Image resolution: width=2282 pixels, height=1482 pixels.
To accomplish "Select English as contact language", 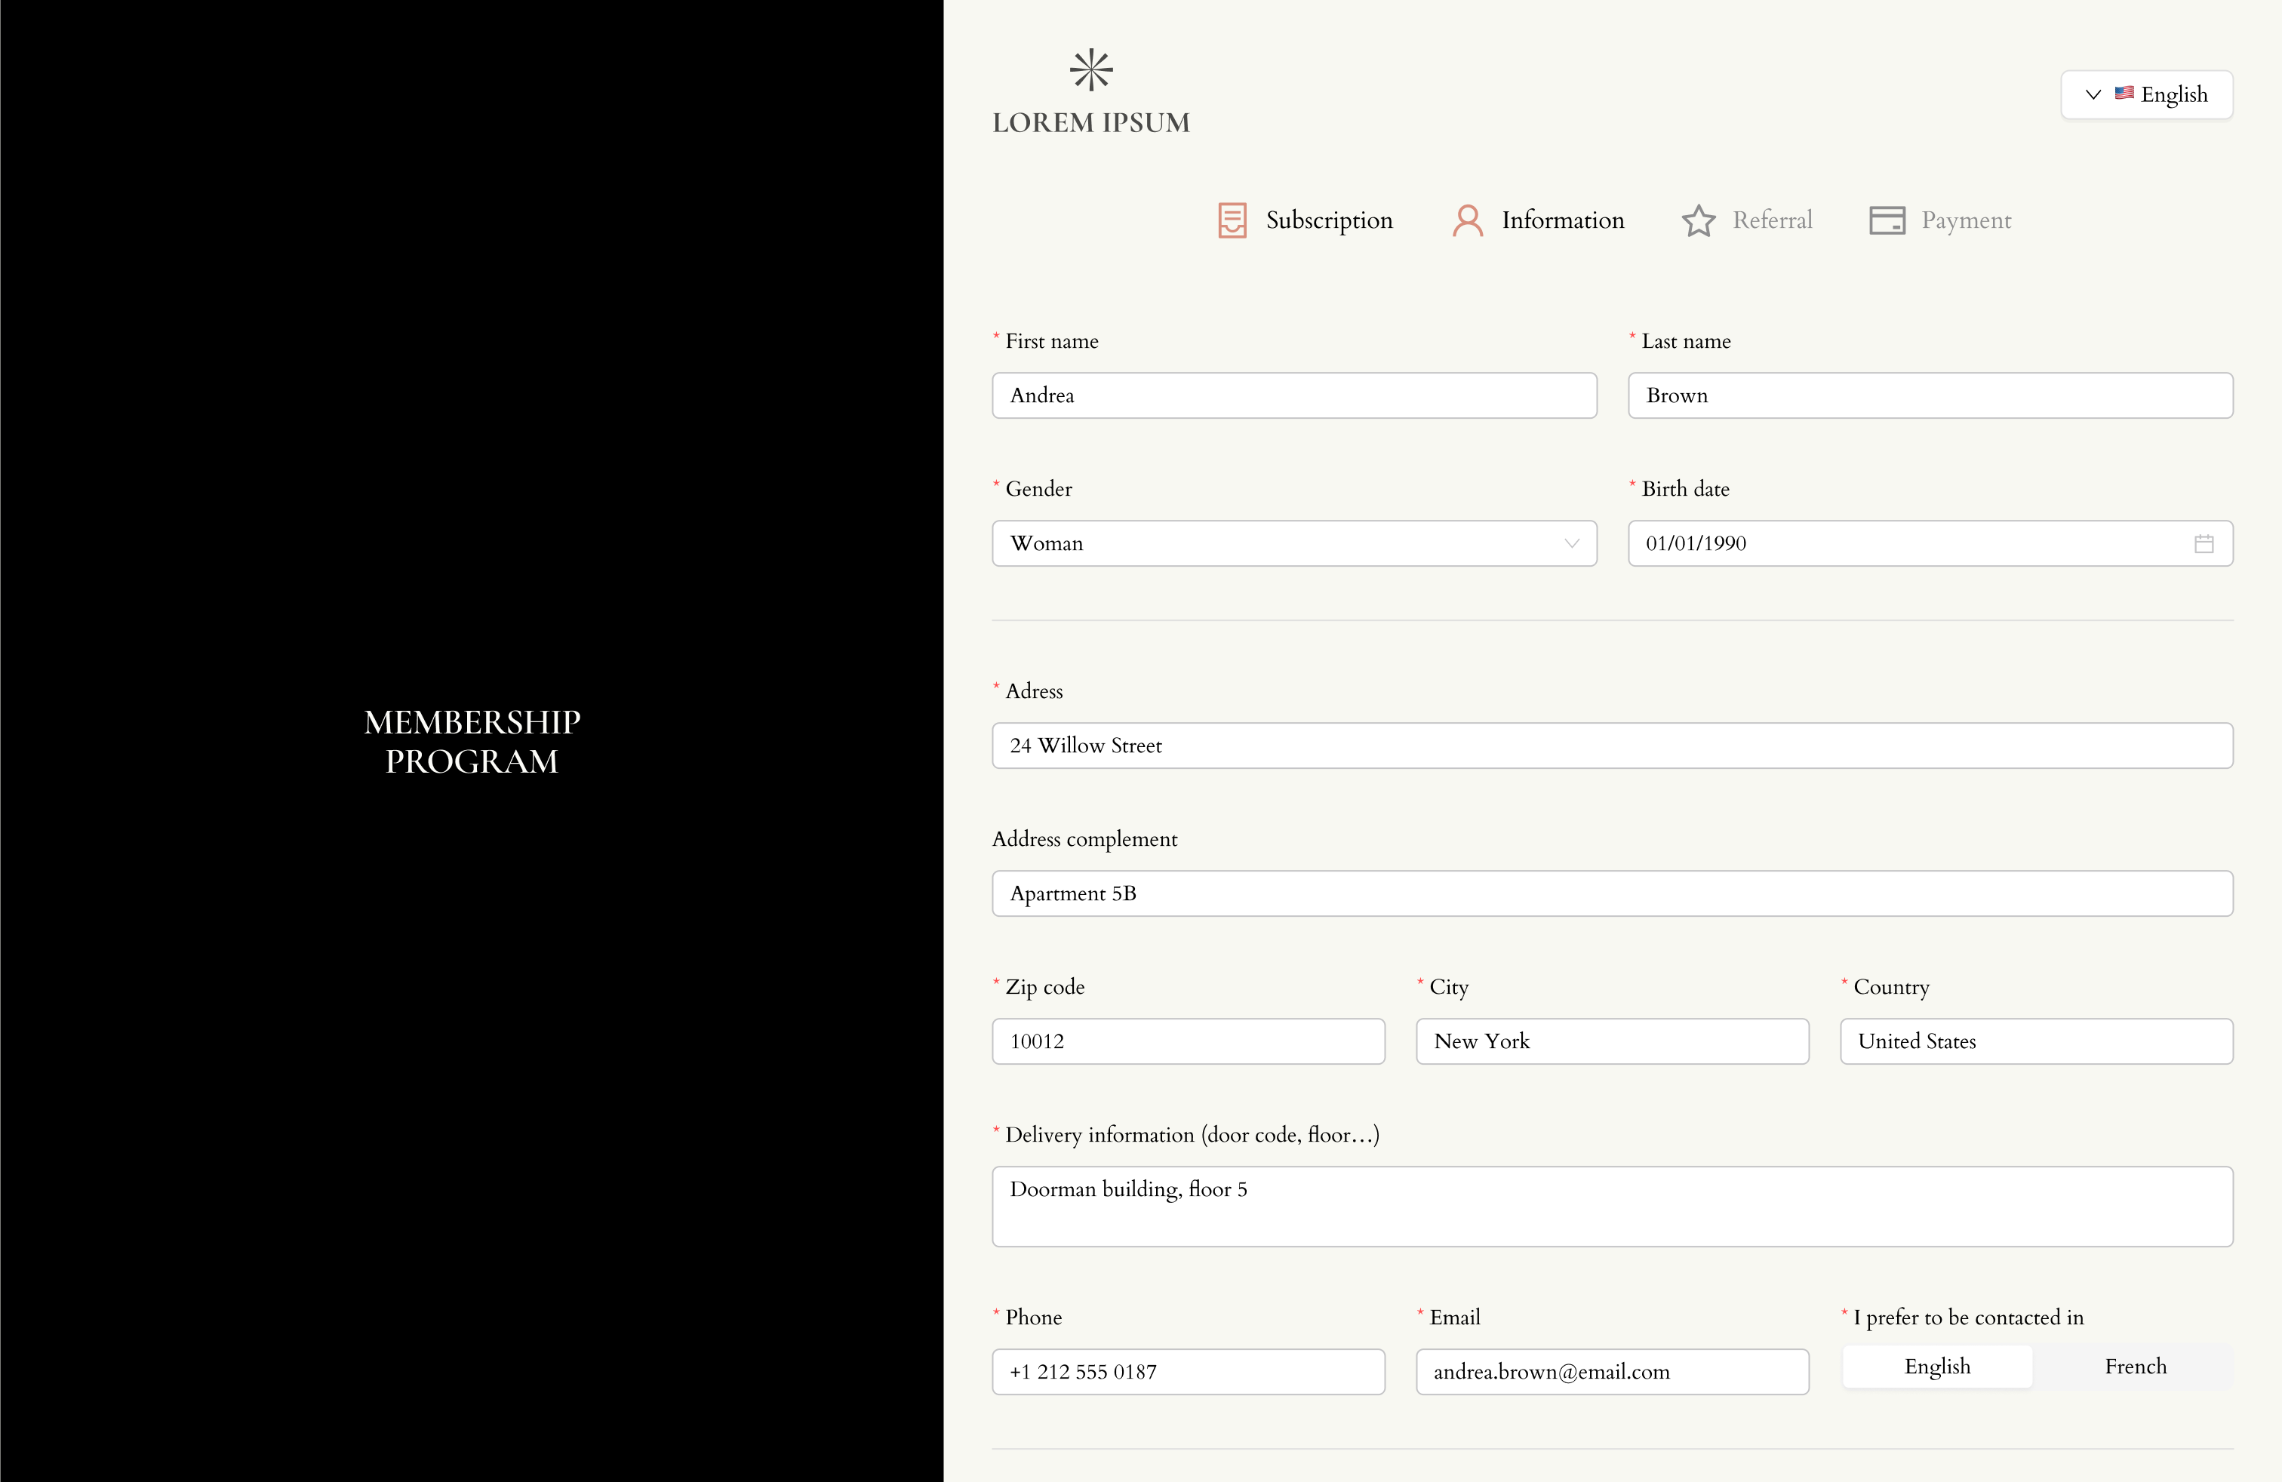I will 1937,1366.
